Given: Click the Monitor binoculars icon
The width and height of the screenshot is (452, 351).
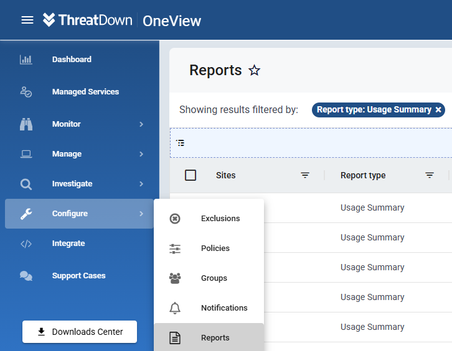Looking at the screenshot, I should coord(26,124).
